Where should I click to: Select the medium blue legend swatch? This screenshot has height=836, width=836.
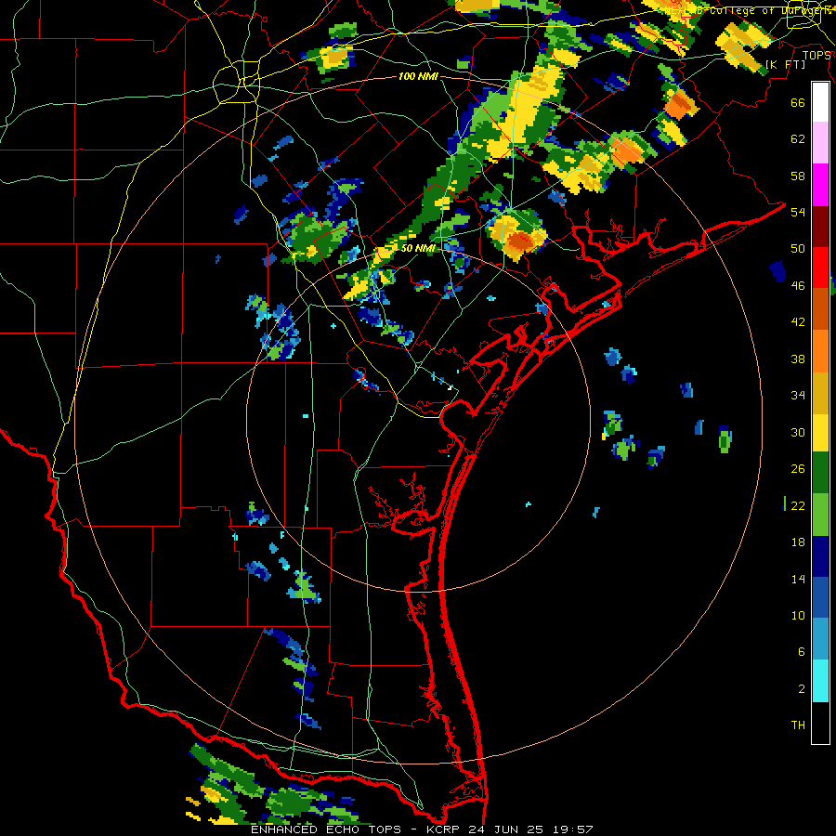tap(820, 597)
